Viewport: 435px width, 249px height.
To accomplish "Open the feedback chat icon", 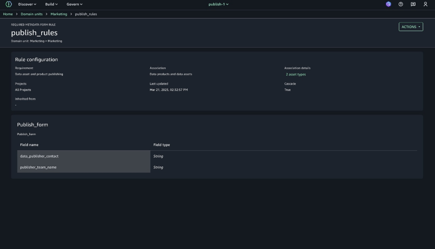I will tap(413, 4).
